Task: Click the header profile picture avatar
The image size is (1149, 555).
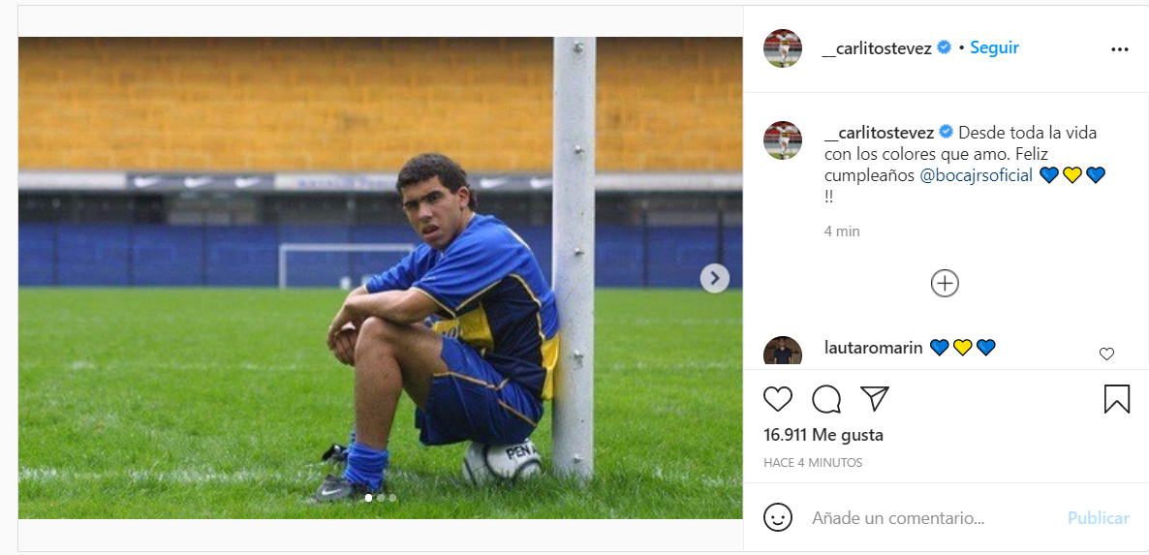Action: (x=783, y=48)
